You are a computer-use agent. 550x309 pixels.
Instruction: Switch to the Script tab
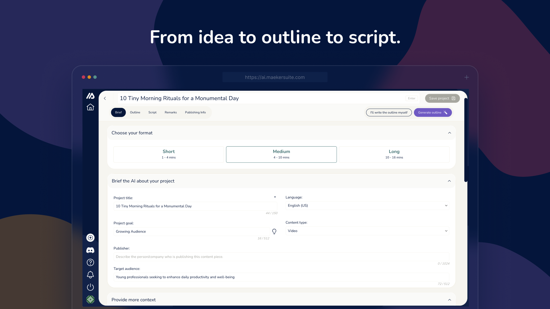pyautogui.click(x=152, y=112)
